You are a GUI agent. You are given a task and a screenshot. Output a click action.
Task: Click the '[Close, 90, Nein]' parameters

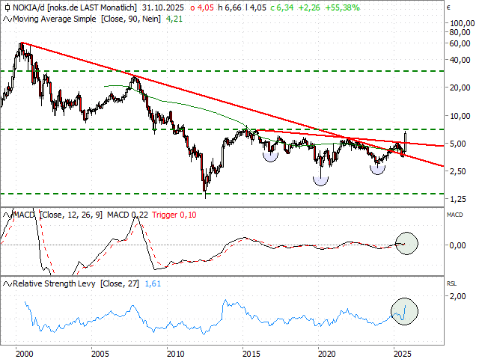coord(131,19)
